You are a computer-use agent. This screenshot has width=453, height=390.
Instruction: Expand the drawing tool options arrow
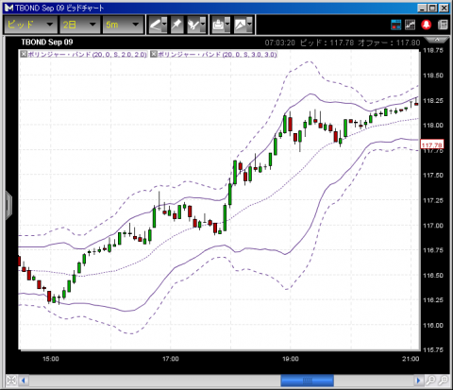pos(164,25)
